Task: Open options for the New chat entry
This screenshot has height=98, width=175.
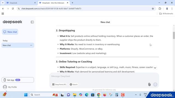Action: [x=31, y=45]
